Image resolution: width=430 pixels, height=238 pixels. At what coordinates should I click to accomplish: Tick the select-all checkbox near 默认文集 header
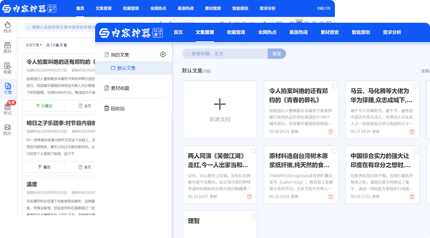pos(417,71)
